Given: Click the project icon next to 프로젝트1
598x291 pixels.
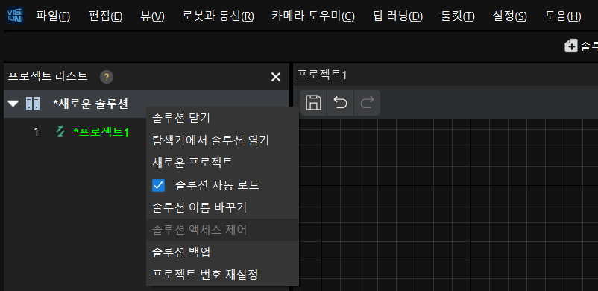Looking at the screenshot, I should click(x=60, y=132).
